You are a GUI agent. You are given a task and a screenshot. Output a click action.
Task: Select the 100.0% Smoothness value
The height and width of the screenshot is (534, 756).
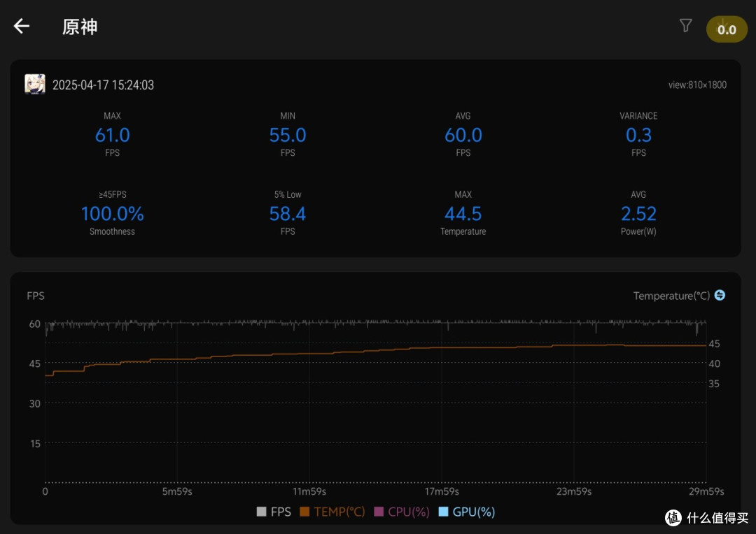point(112,214)
